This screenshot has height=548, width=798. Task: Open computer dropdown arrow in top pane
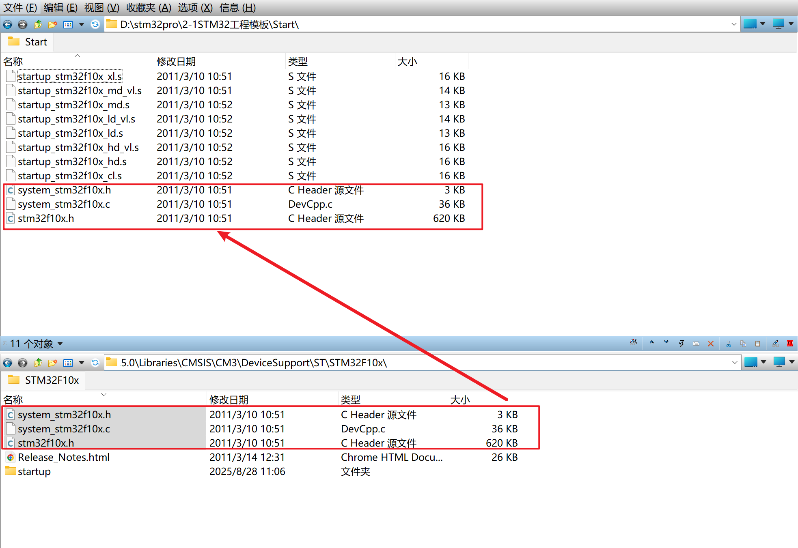(791, 24)
